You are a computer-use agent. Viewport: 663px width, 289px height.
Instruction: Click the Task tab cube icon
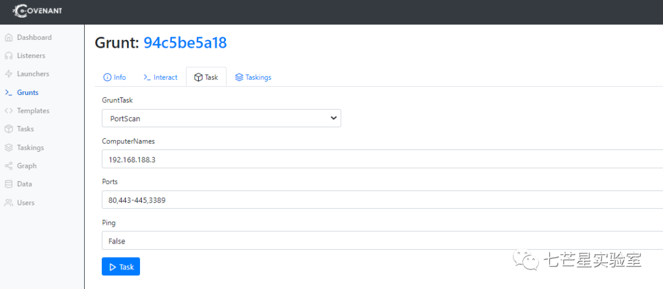[198, 77]
